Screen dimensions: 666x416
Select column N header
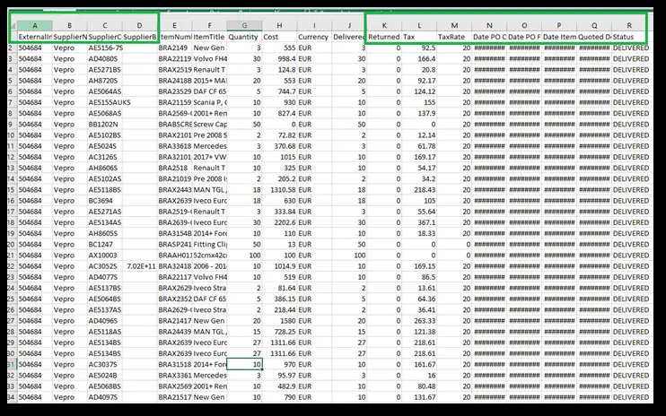[489, 25]
